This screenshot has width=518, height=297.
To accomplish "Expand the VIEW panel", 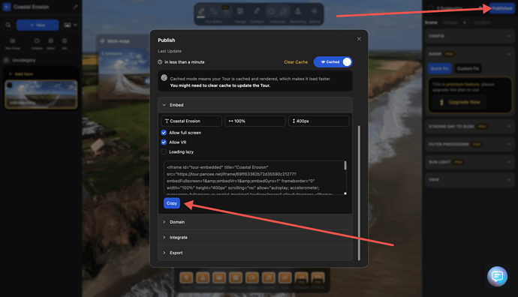I will tap(469, 180).
